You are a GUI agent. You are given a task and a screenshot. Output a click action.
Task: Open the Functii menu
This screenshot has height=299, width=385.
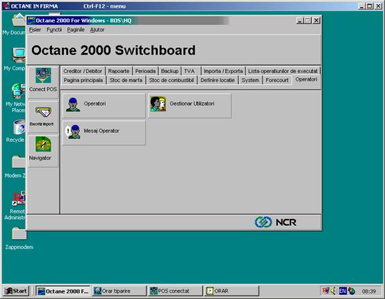pos(54,30)
